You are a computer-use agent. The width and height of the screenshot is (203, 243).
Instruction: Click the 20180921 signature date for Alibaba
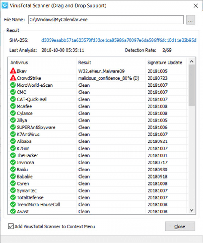coord(158,141)
